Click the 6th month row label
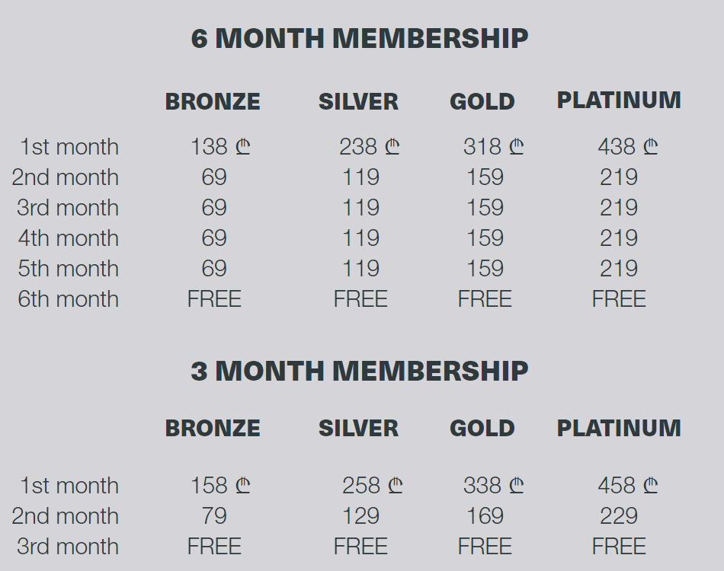 click(x=69, y=299)
